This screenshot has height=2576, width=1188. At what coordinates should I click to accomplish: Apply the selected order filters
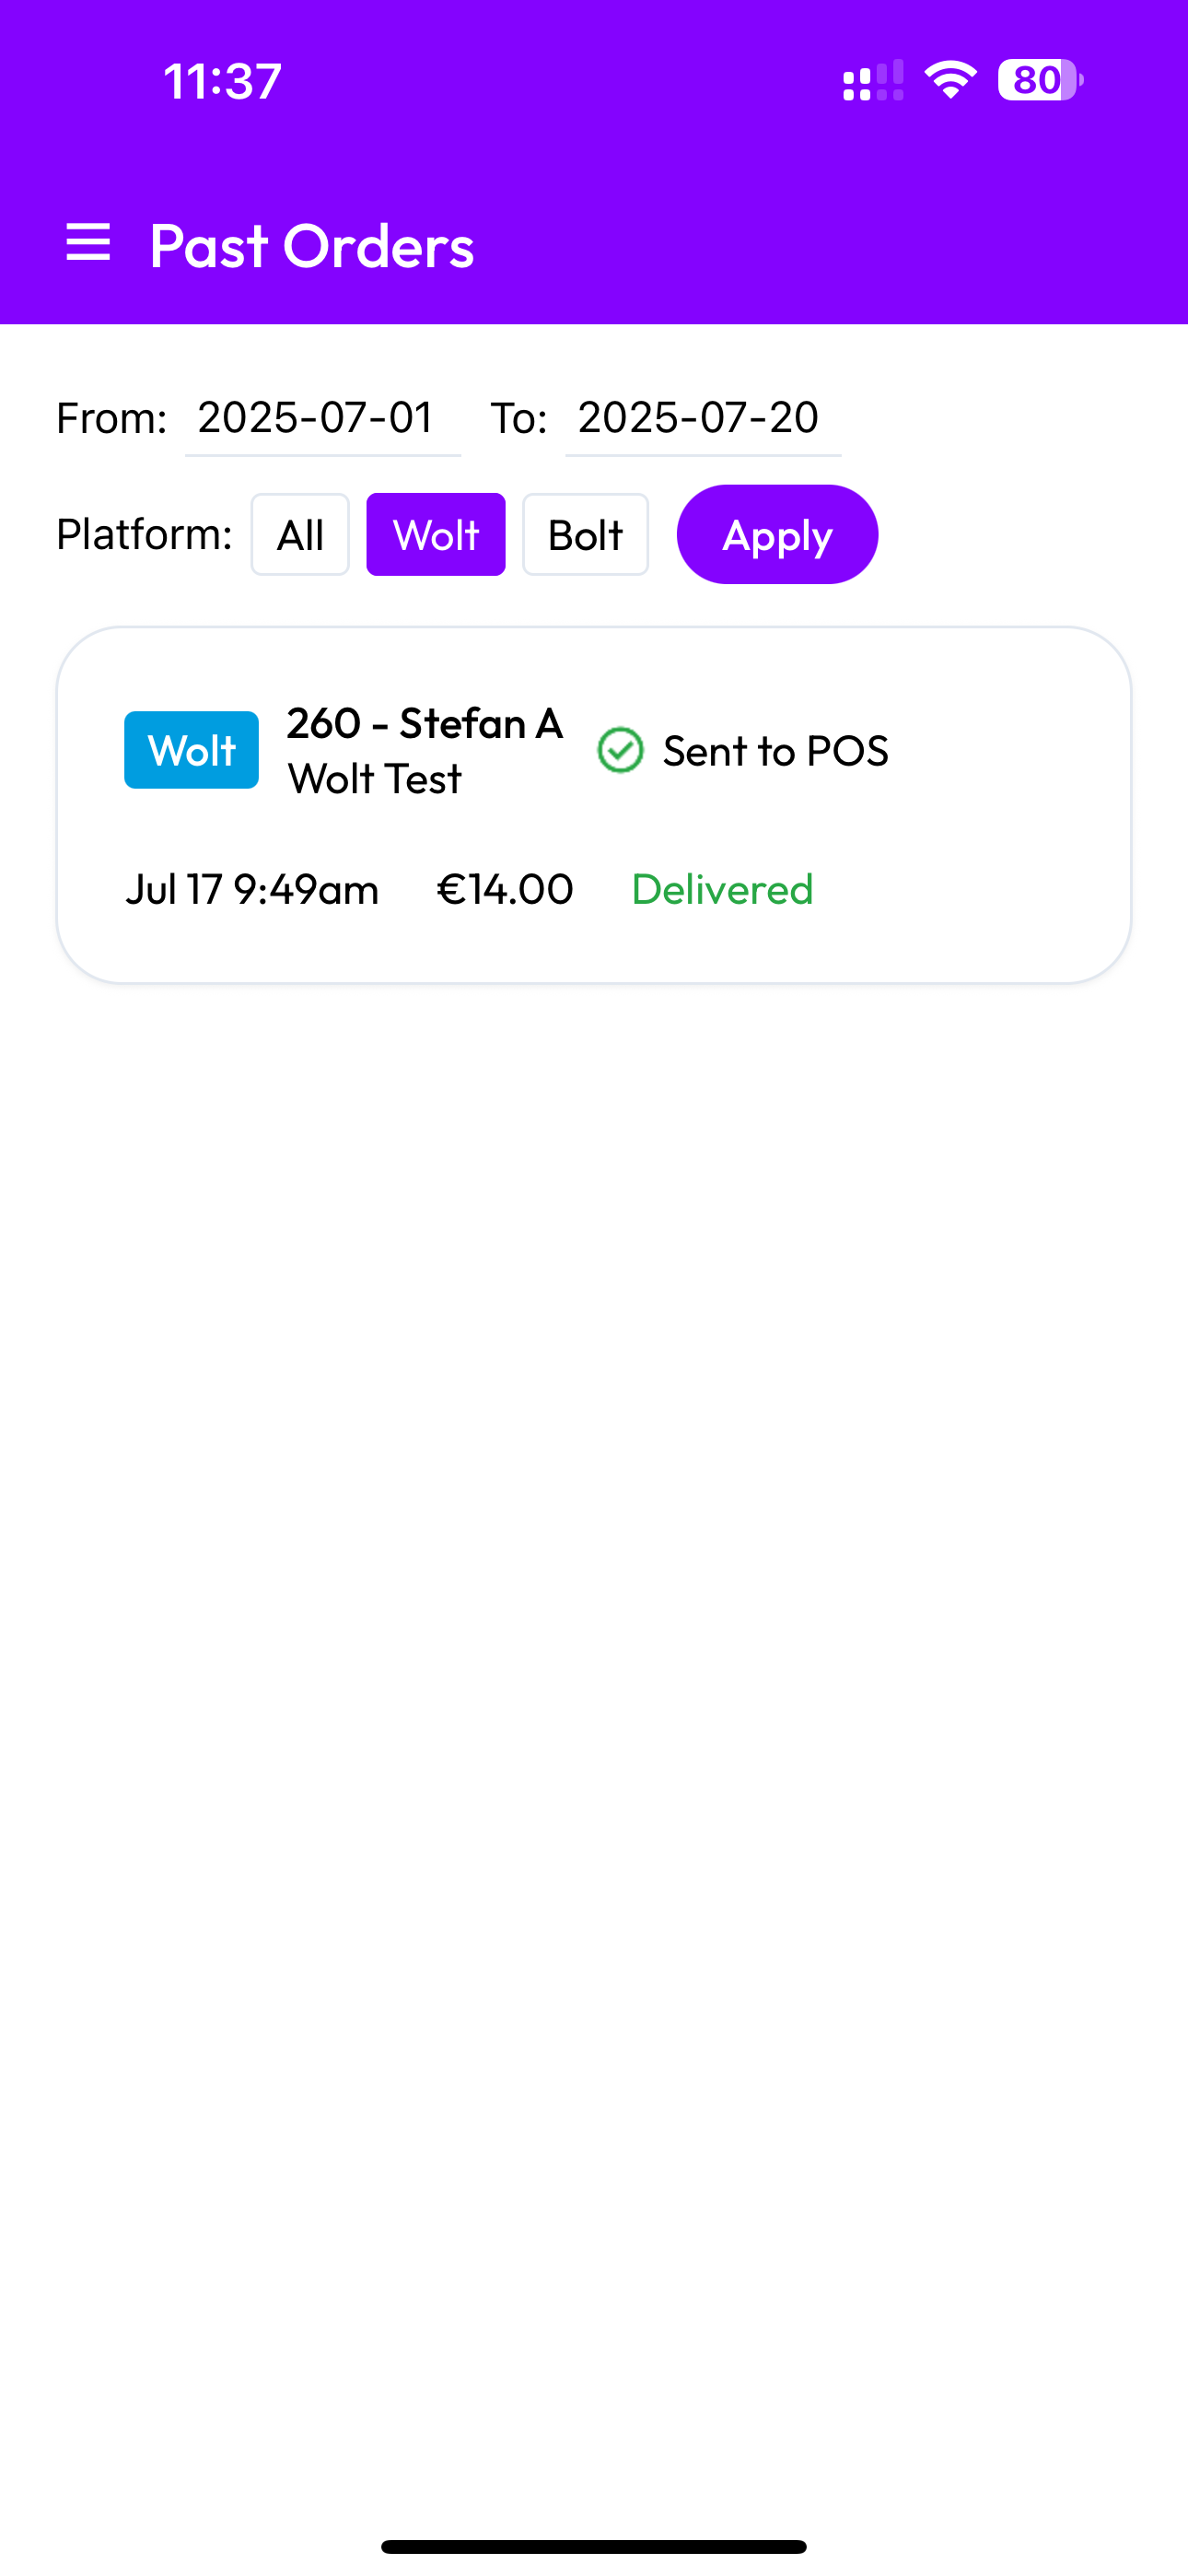click(x=777, y=535)
